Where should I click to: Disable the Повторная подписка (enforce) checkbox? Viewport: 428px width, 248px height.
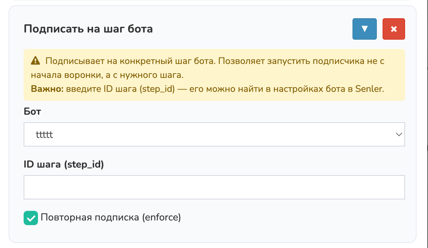click(31, 218)
